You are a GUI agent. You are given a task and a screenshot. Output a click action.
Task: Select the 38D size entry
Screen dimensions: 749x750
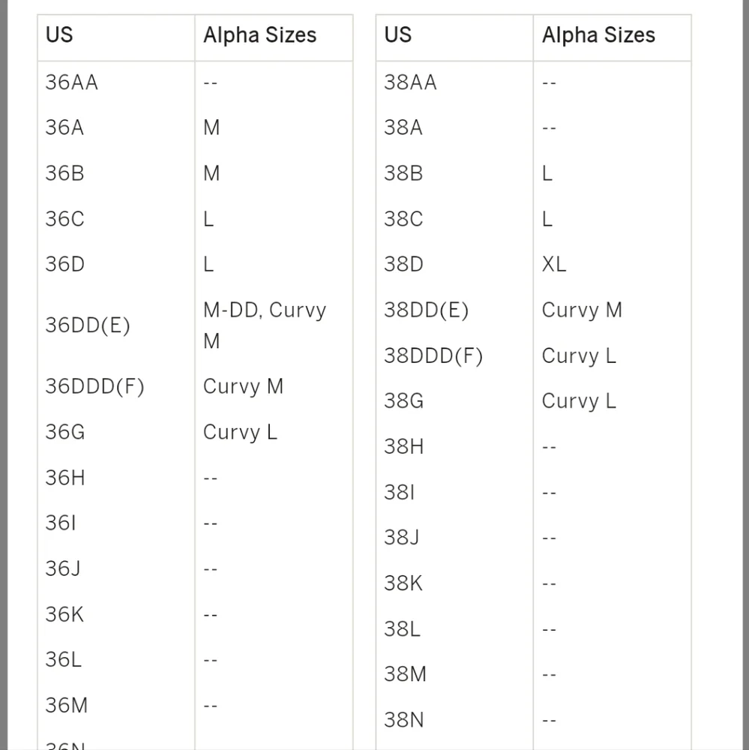click(x=403, y=264)
